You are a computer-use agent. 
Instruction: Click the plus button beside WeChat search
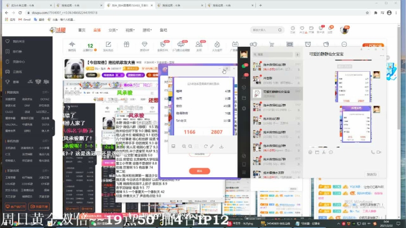[x=297, y=54]
